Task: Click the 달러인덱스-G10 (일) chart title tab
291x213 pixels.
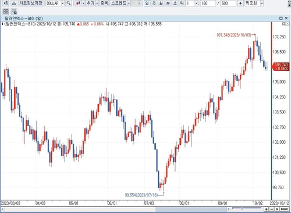Action: coord(24,19)
